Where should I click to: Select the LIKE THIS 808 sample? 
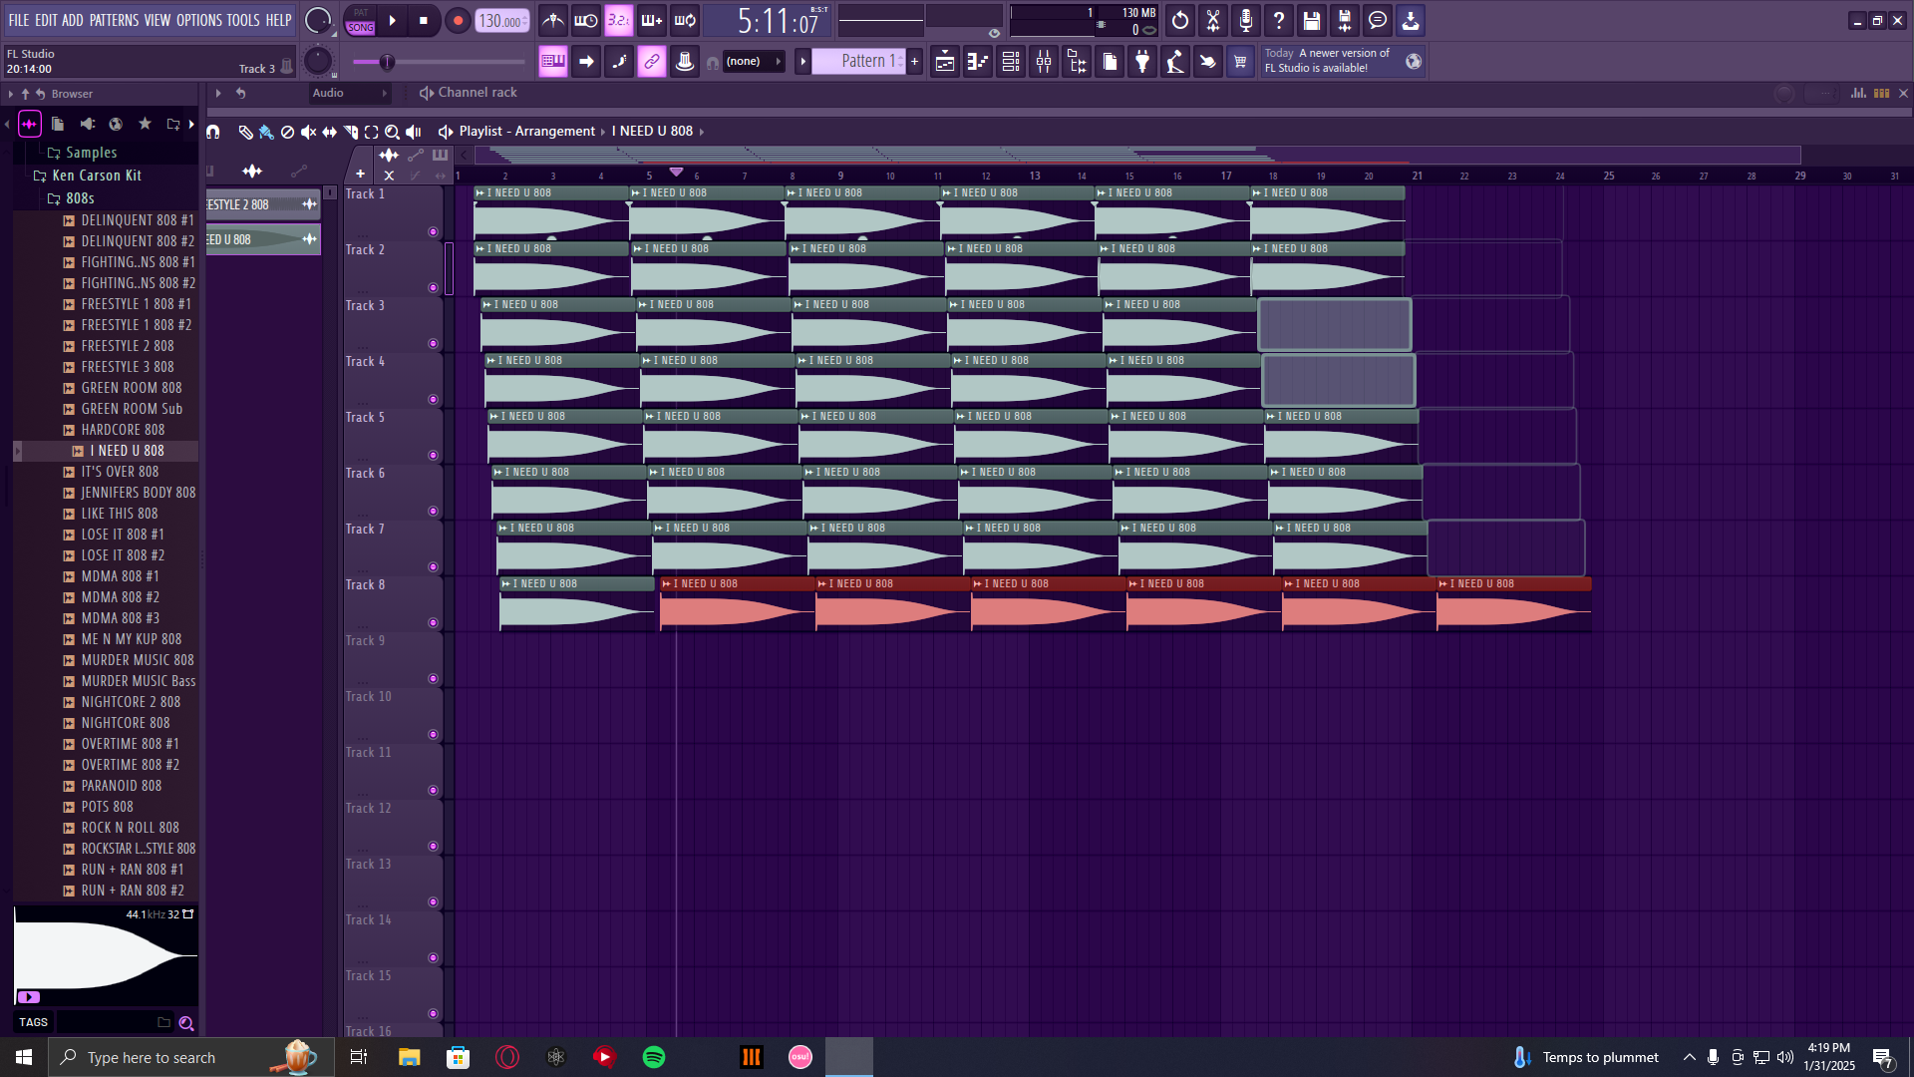pyautogui.click(x=120, y=514)
